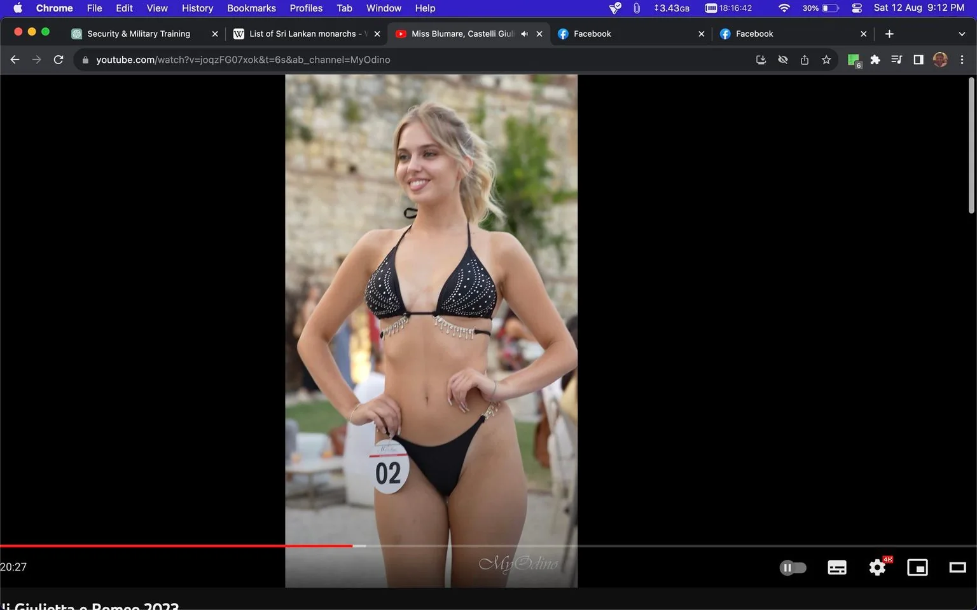Open media controls icon in toolbar
The image size is (977, 610).
tap(896, 60)
